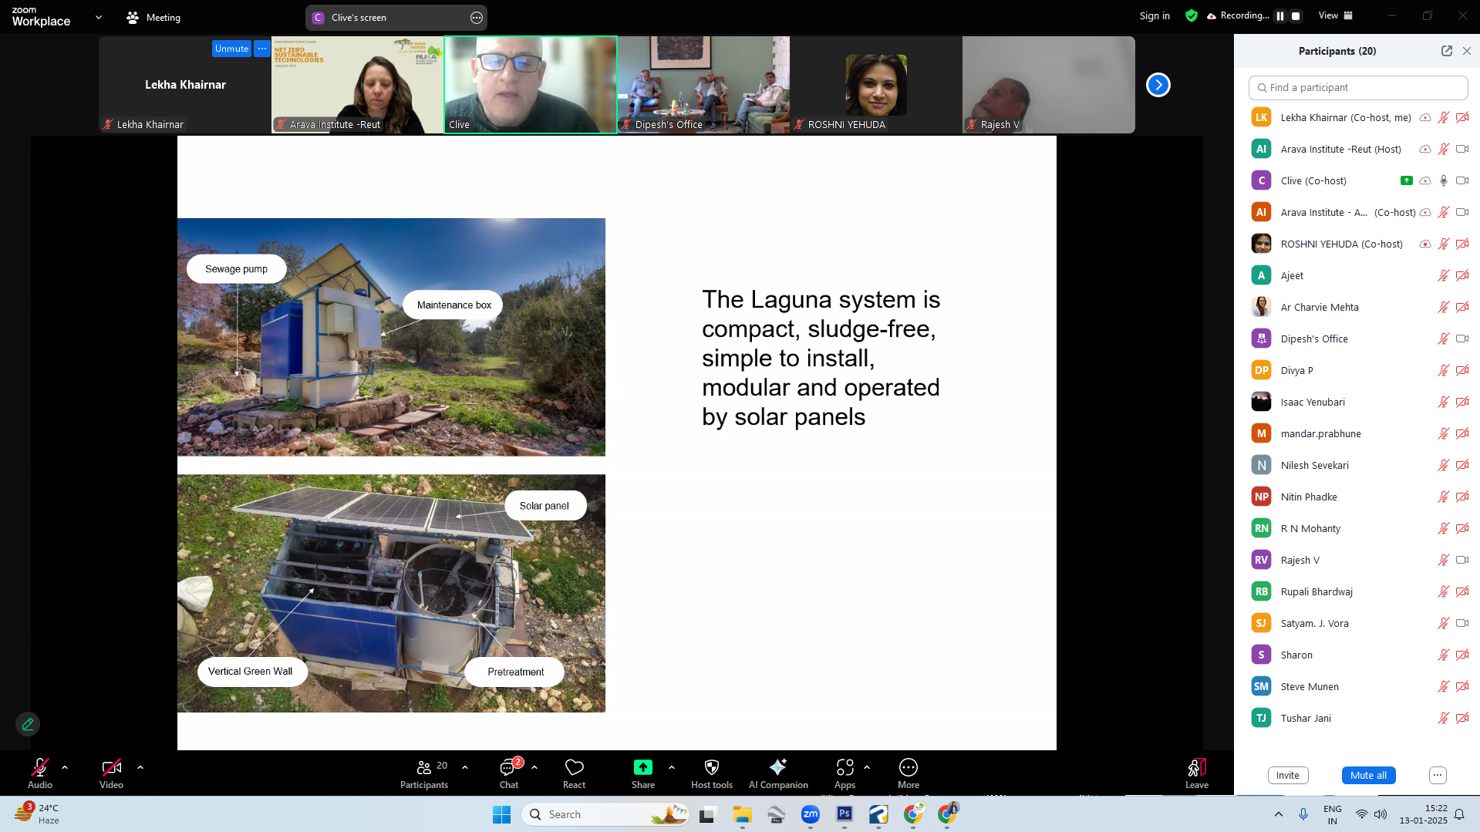The image size is (1480, 832).
Task: Start sharing with the Share button
Action: (x=643, y=773)
